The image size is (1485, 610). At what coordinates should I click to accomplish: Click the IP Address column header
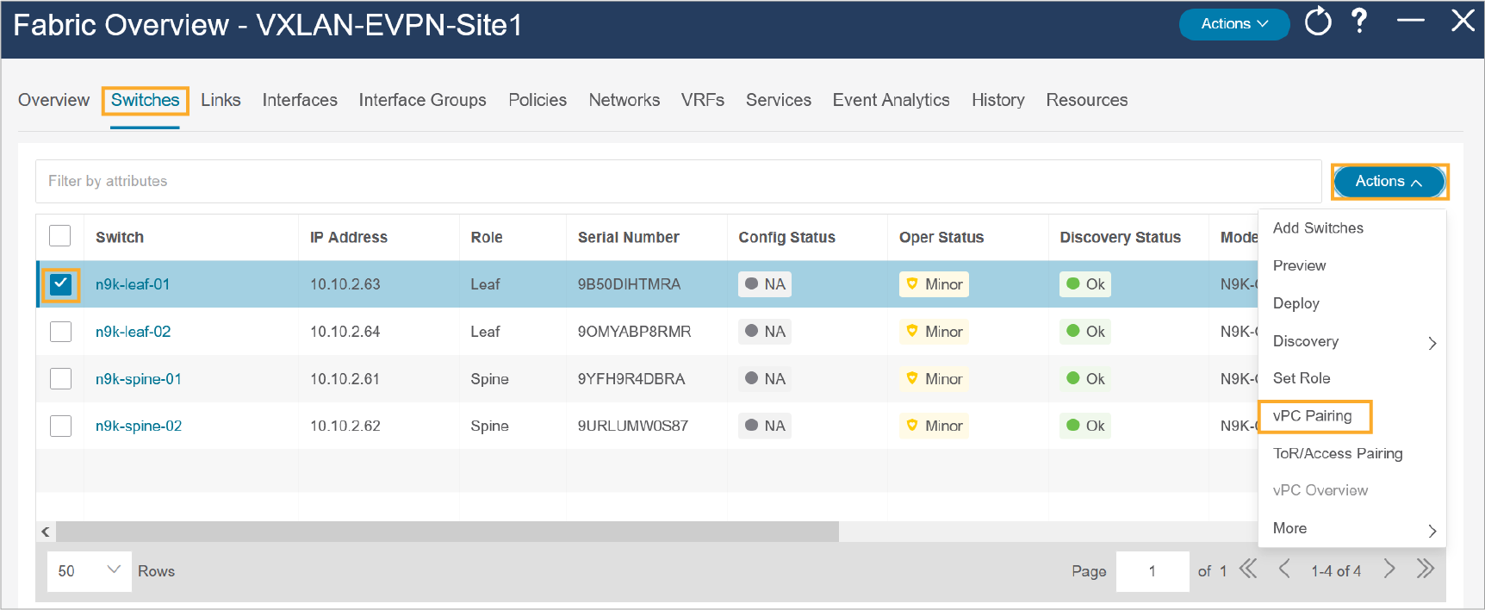click(349, 237)
